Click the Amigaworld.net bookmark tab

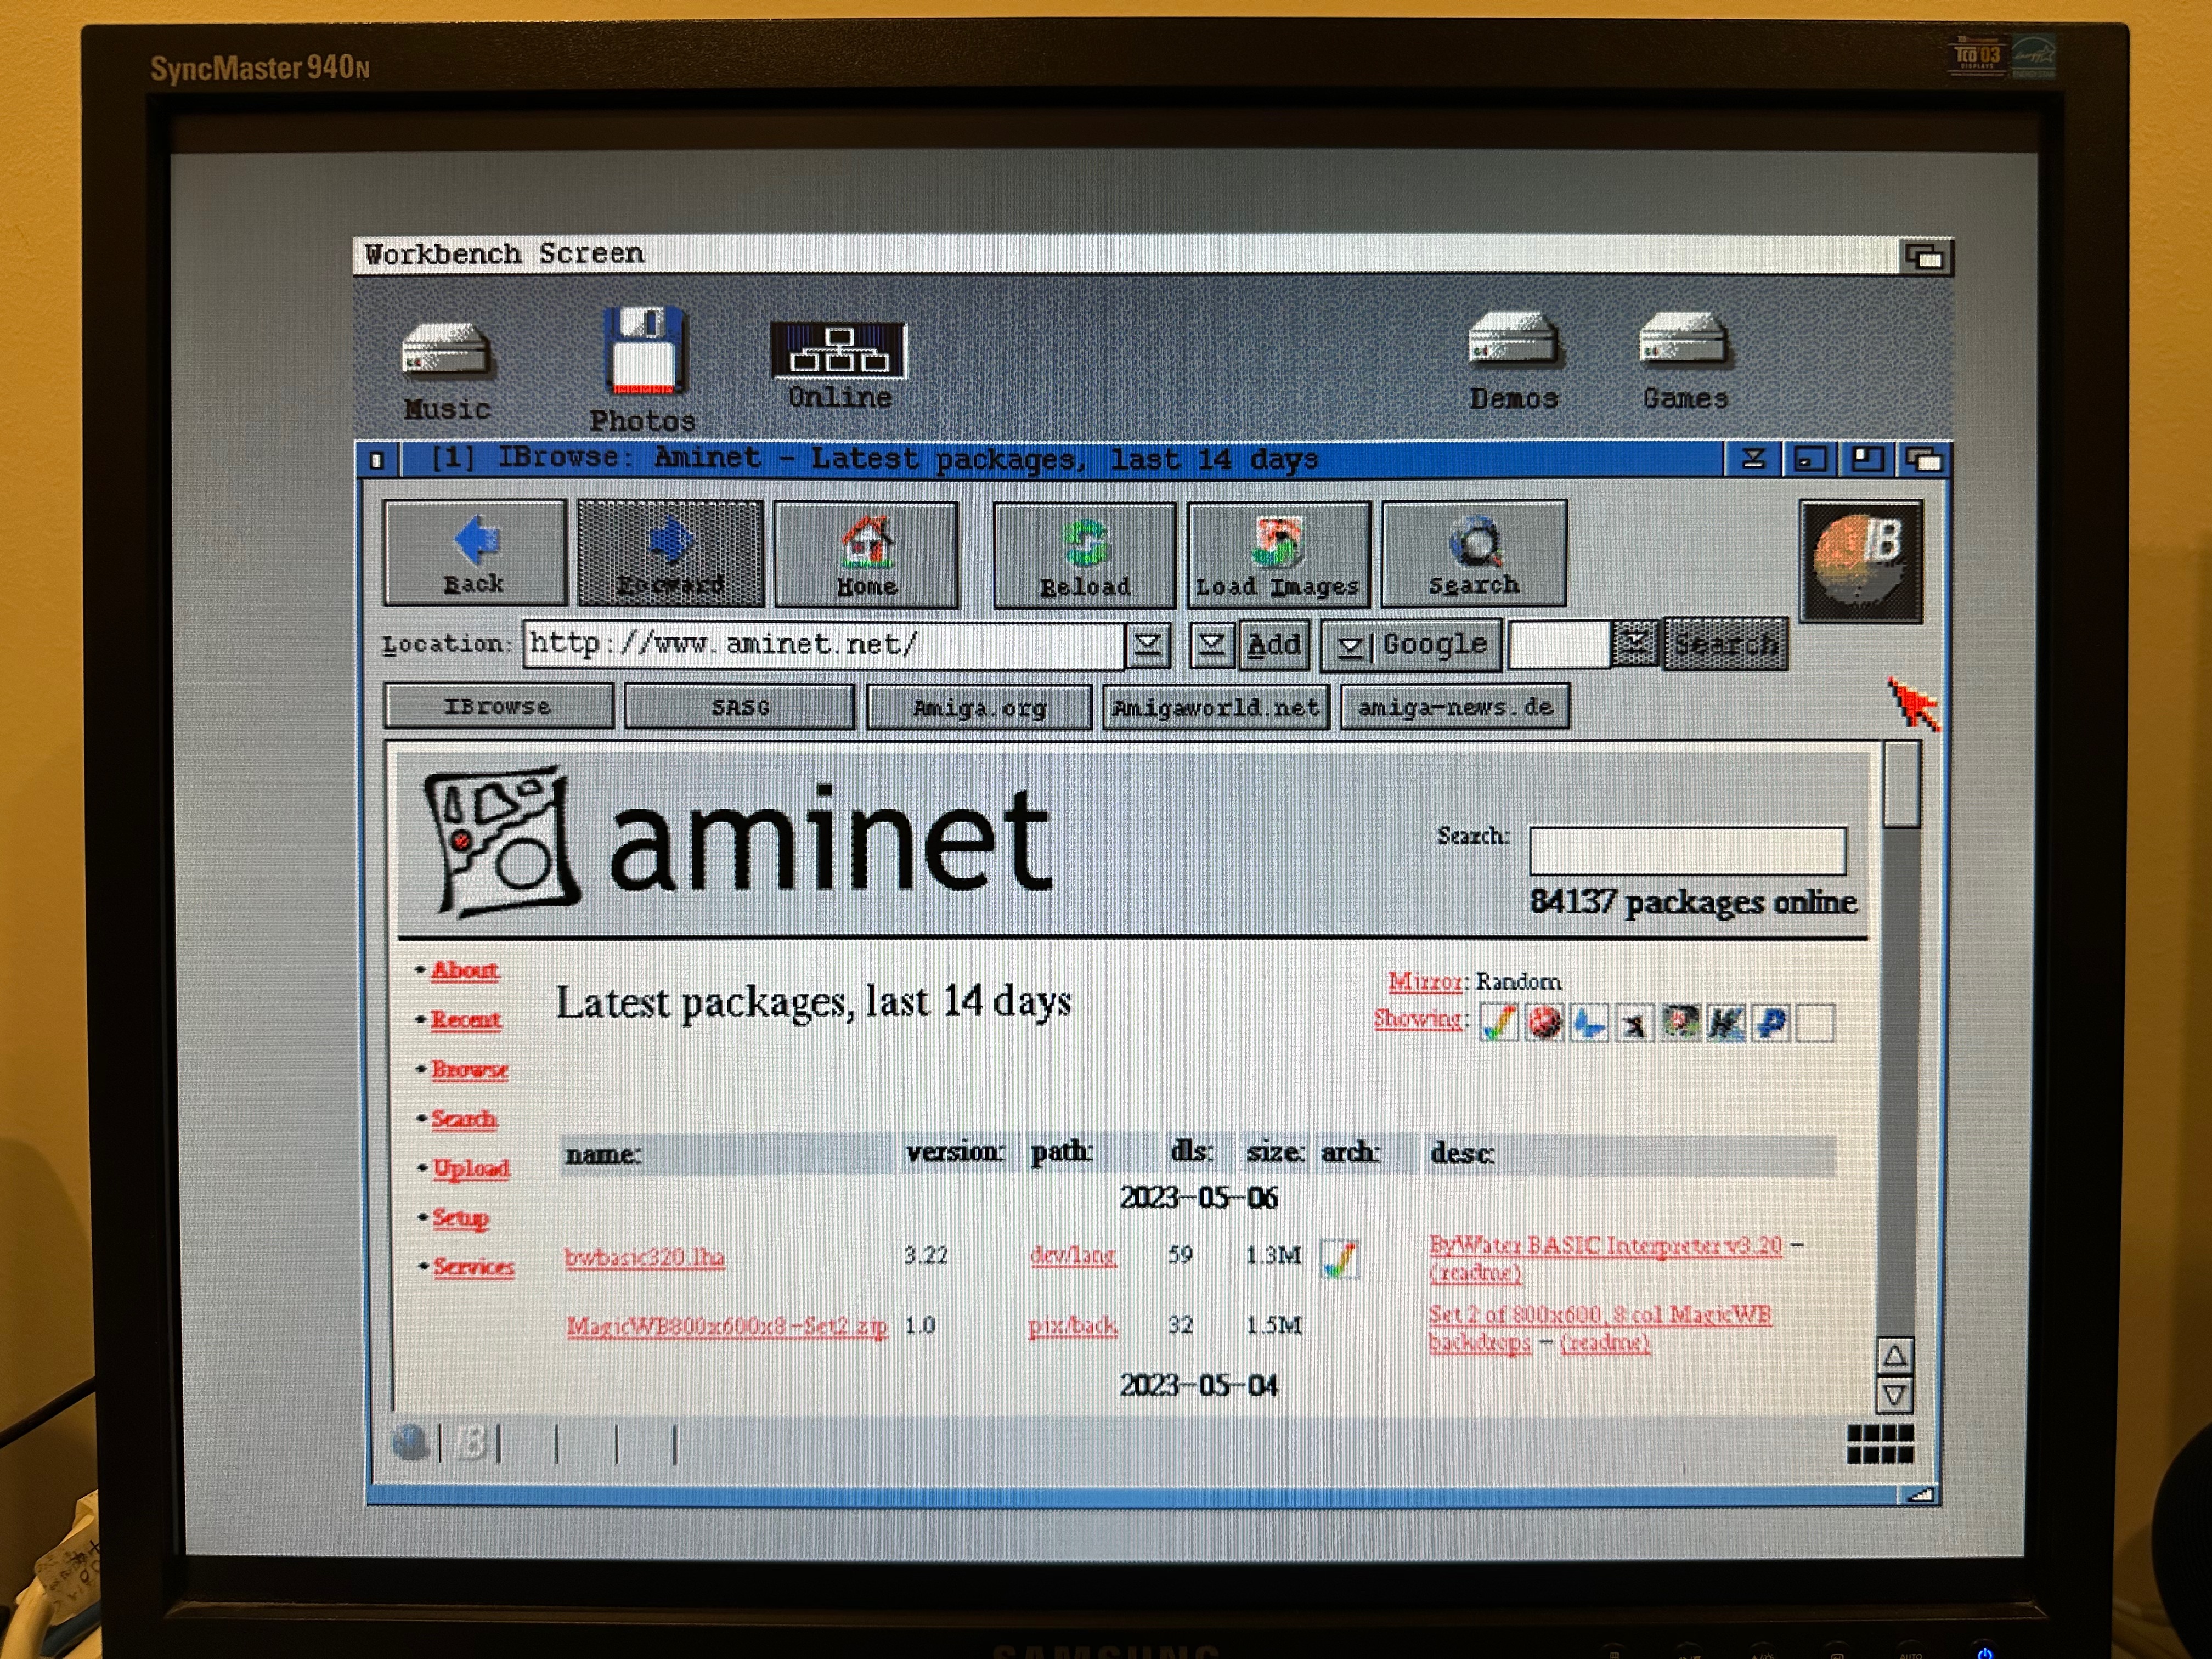1216,708
